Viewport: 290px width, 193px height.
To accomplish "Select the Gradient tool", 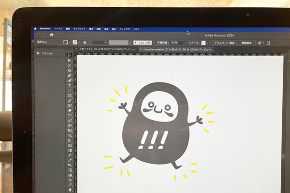I will pos(70,151).
